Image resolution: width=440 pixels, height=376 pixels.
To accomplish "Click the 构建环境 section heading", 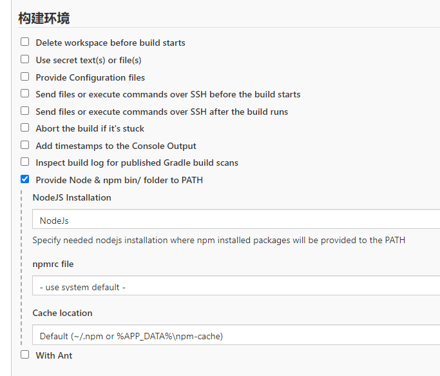I will (x=44, y=18).
